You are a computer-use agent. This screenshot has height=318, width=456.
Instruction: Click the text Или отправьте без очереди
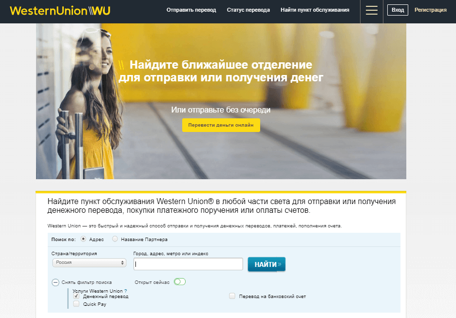point(221,110)
